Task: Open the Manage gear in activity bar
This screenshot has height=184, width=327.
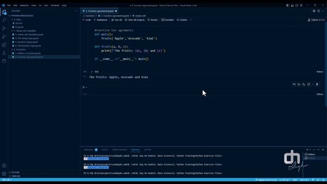Action: tap(4, 174)
